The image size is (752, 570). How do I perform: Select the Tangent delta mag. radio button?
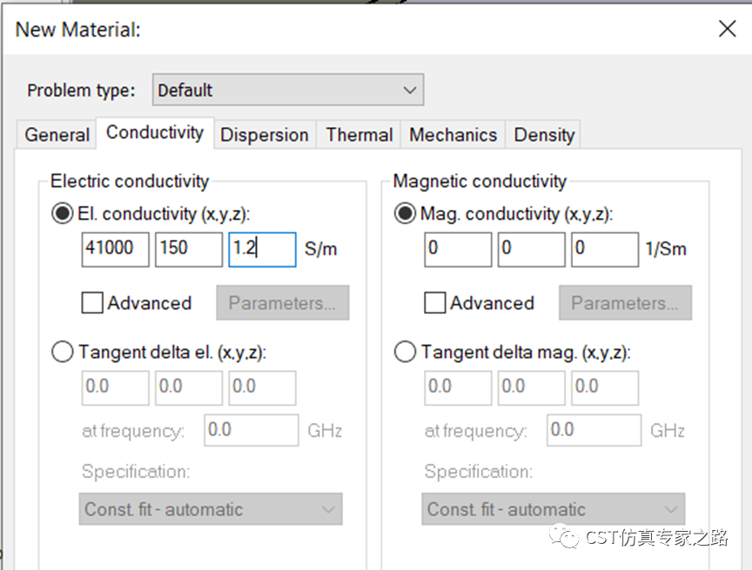point(405,352)
